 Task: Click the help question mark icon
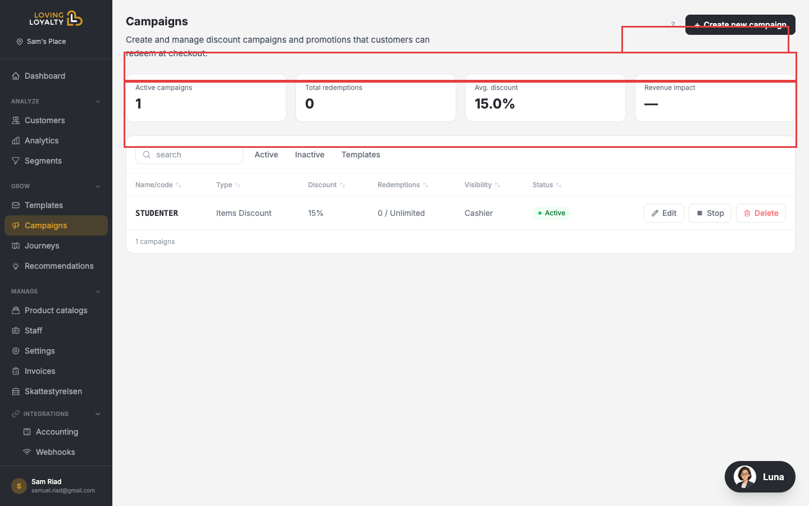pos(673,25)
